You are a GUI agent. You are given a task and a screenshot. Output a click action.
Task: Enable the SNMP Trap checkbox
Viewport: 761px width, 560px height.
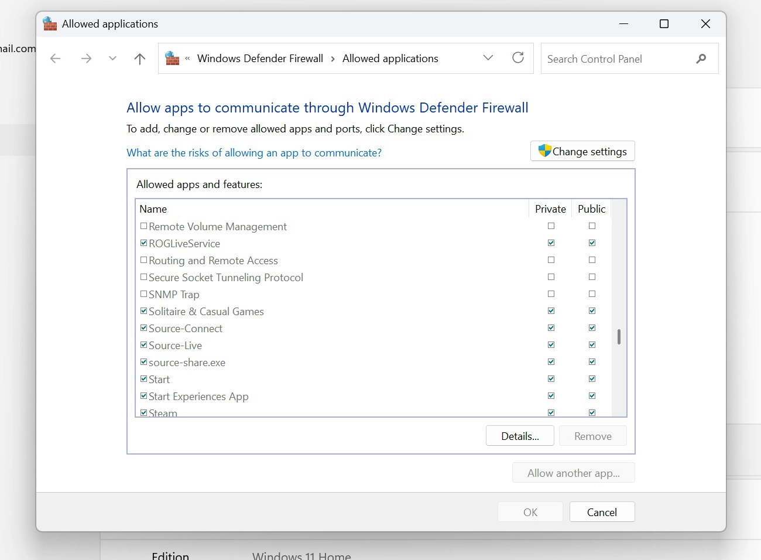point(143,294)
